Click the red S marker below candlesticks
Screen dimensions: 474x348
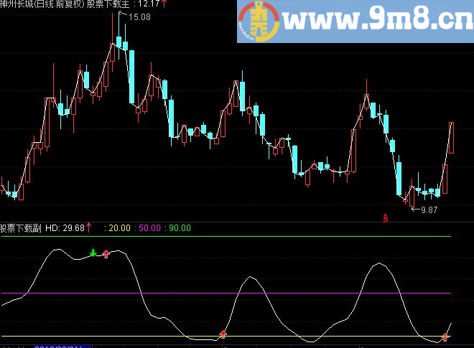pos(386,218)
